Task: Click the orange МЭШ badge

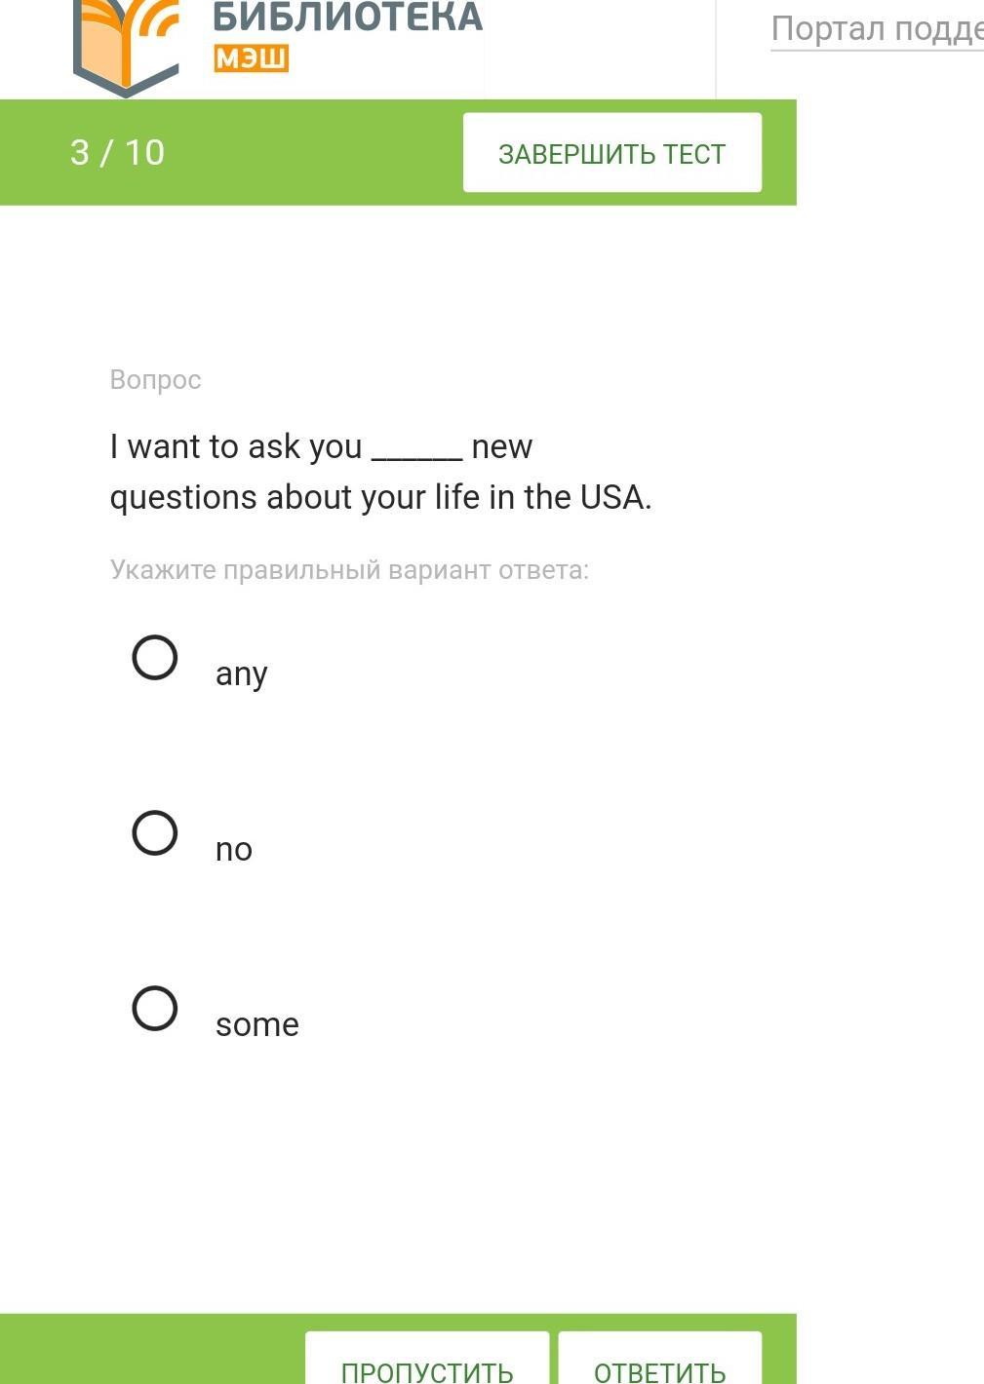Action: point(251,58)
